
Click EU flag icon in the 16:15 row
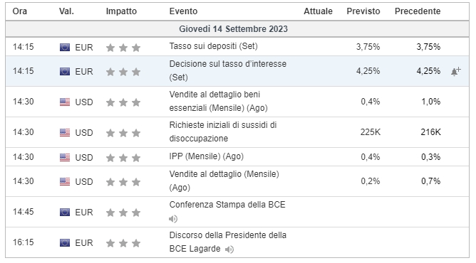point(65,242)
